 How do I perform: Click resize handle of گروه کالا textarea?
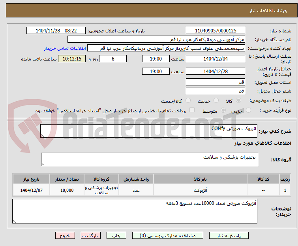tap(43, 164)
